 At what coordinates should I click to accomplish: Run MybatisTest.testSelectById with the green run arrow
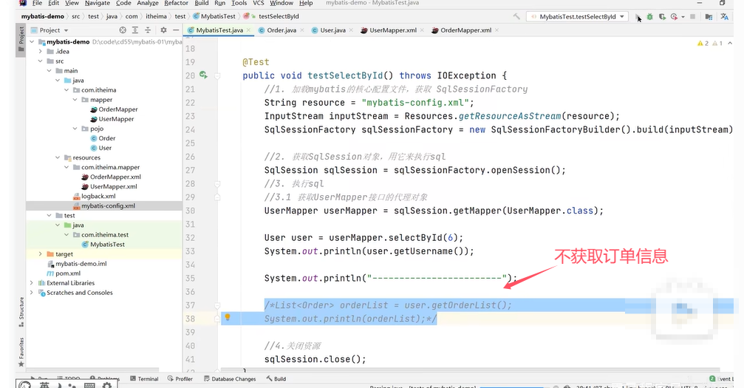(638, 16)
